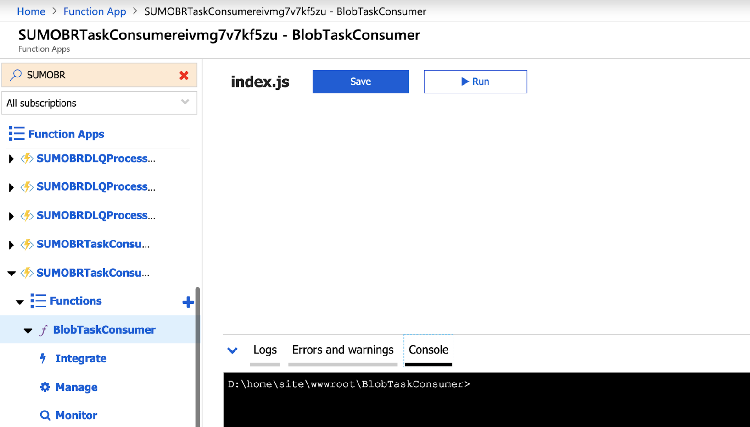Expand the third SUMOBRDLQProcess function app
The width and height of the screenshot is (750, 427).
[x=11, y=216]
